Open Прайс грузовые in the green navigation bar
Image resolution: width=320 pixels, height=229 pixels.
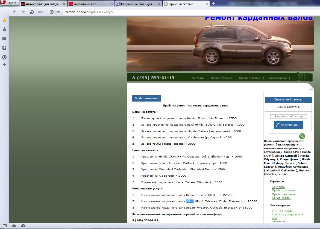tap(221, 78)
